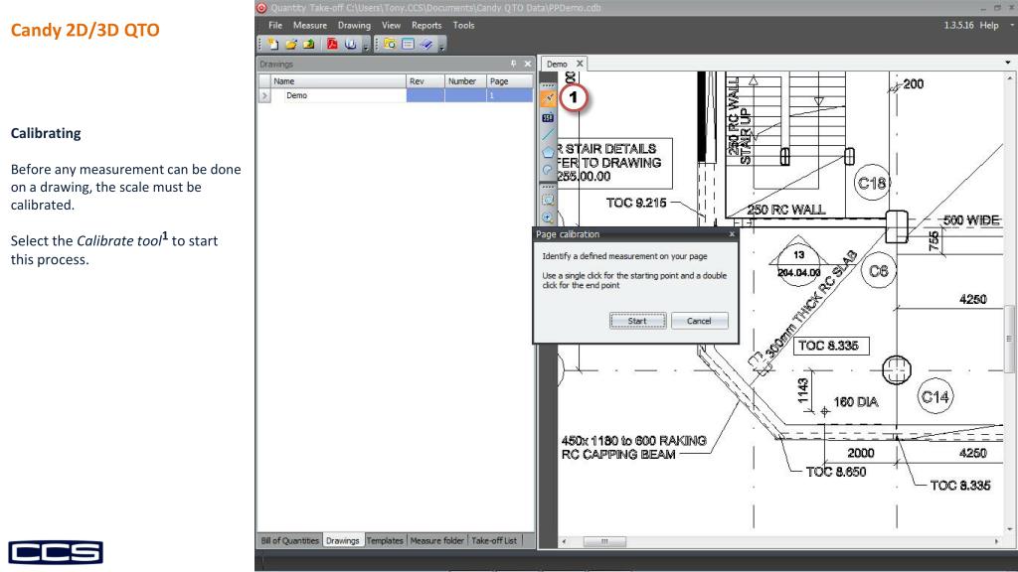Open the Drawing menu
This screenshot has height=572, width=1018.
coord(354,25)
